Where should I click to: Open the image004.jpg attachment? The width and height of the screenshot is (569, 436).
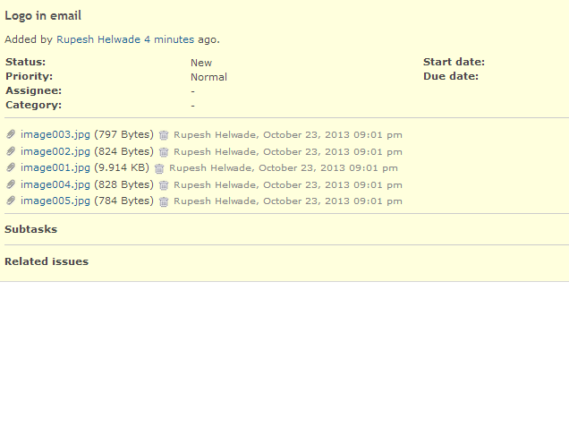coord(55,184)
